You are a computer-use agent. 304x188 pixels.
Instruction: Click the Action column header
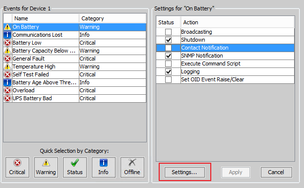238,22
